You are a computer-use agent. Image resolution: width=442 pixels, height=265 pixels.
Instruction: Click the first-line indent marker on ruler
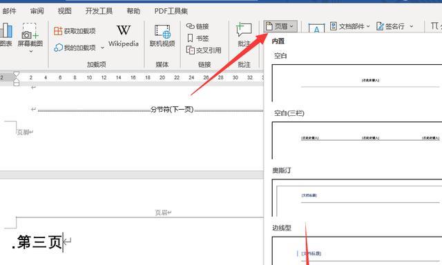(x=17, y=74)
